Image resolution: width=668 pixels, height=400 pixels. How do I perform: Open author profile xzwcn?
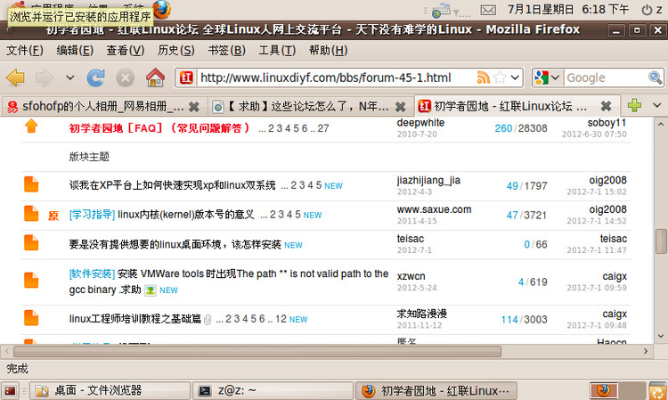pos(411,276)
